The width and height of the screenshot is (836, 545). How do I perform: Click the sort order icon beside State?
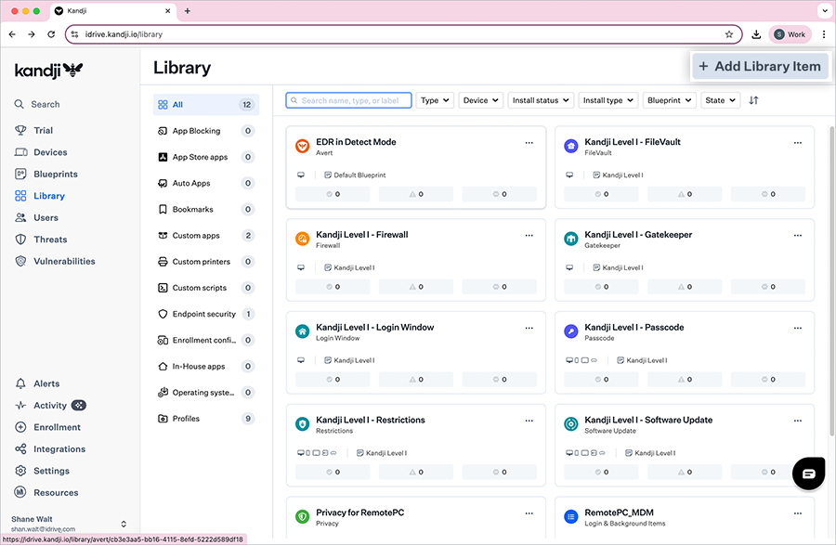[x=753, y=100]
